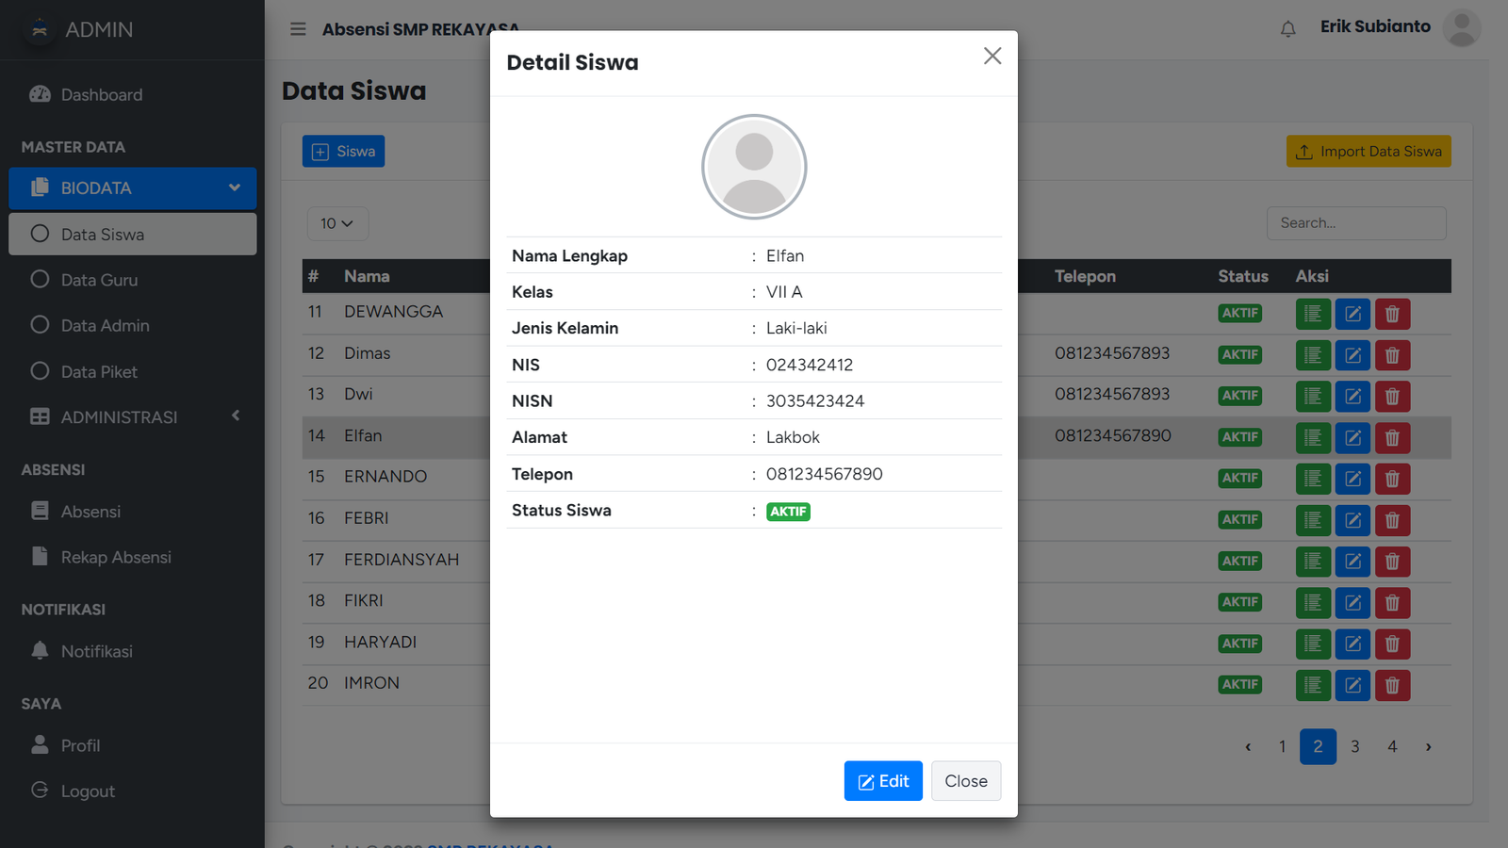Open the rows-per-page dropdown showing 10
This screenshot has width=1508, height=848.
(336, 223)
